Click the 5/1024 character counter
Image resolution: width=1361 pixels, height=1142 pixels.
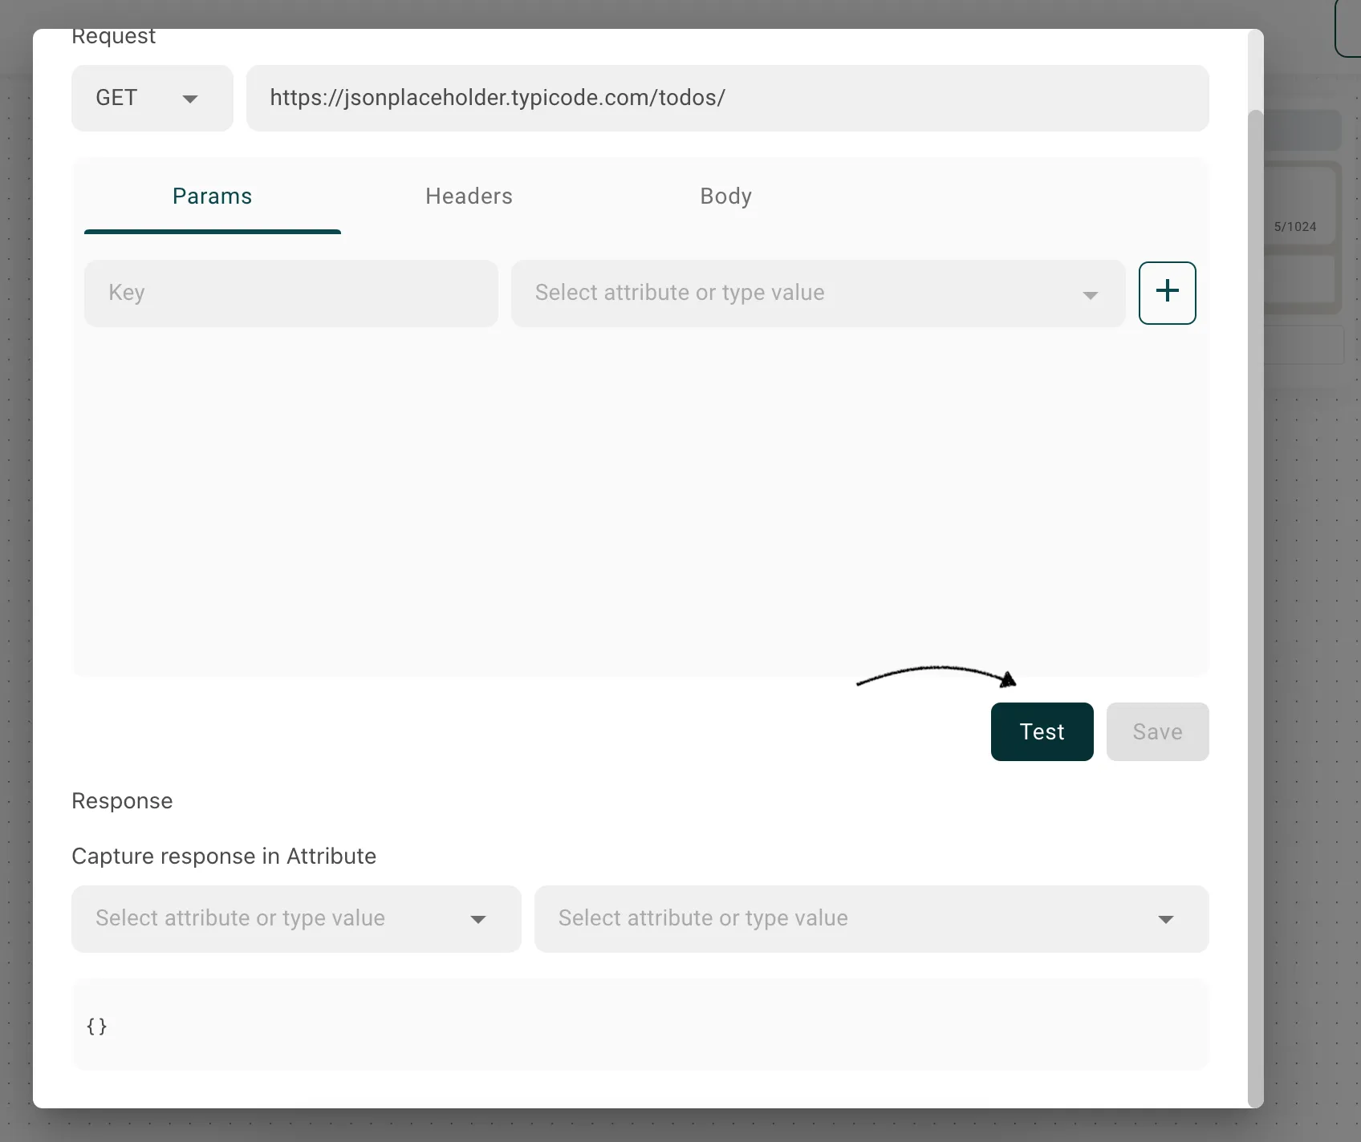tap(1295, 227)
